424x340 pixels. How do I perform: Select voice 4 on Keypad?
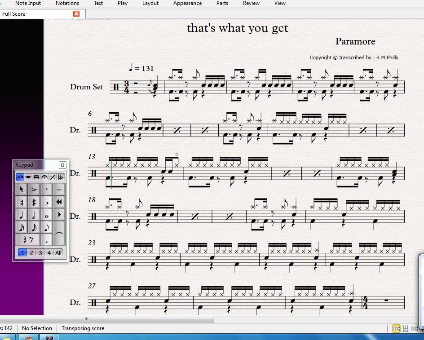point(49,253)
